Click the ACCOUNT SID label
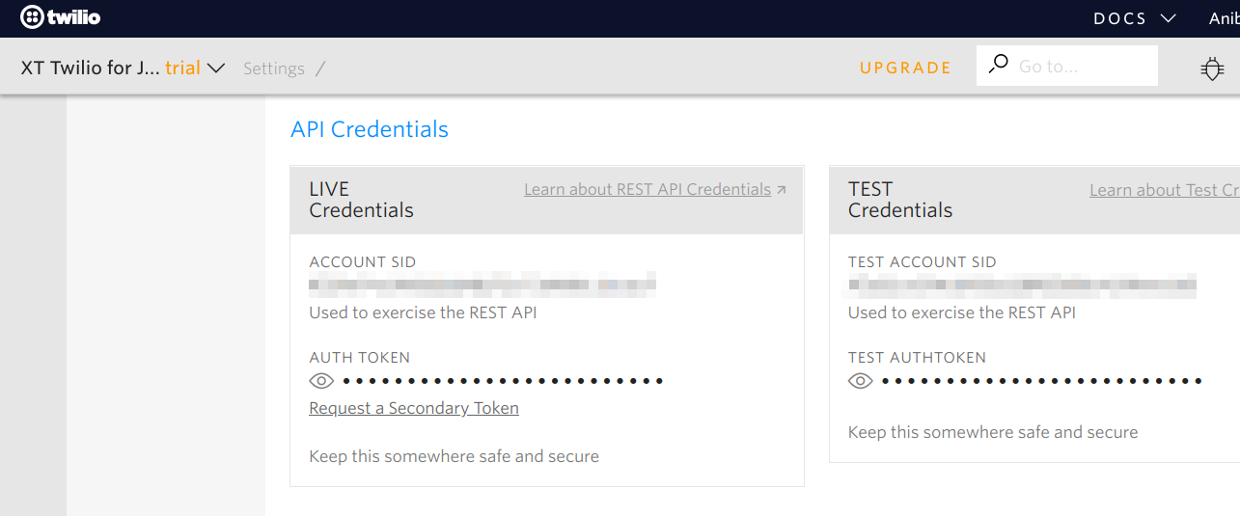Image resolution: width=1240 pixels, height=516 pixels. (x=363, y=262)
